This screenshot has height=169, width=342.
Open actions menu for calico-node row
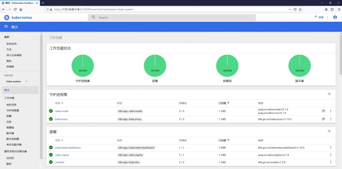[x=331, y=111]
